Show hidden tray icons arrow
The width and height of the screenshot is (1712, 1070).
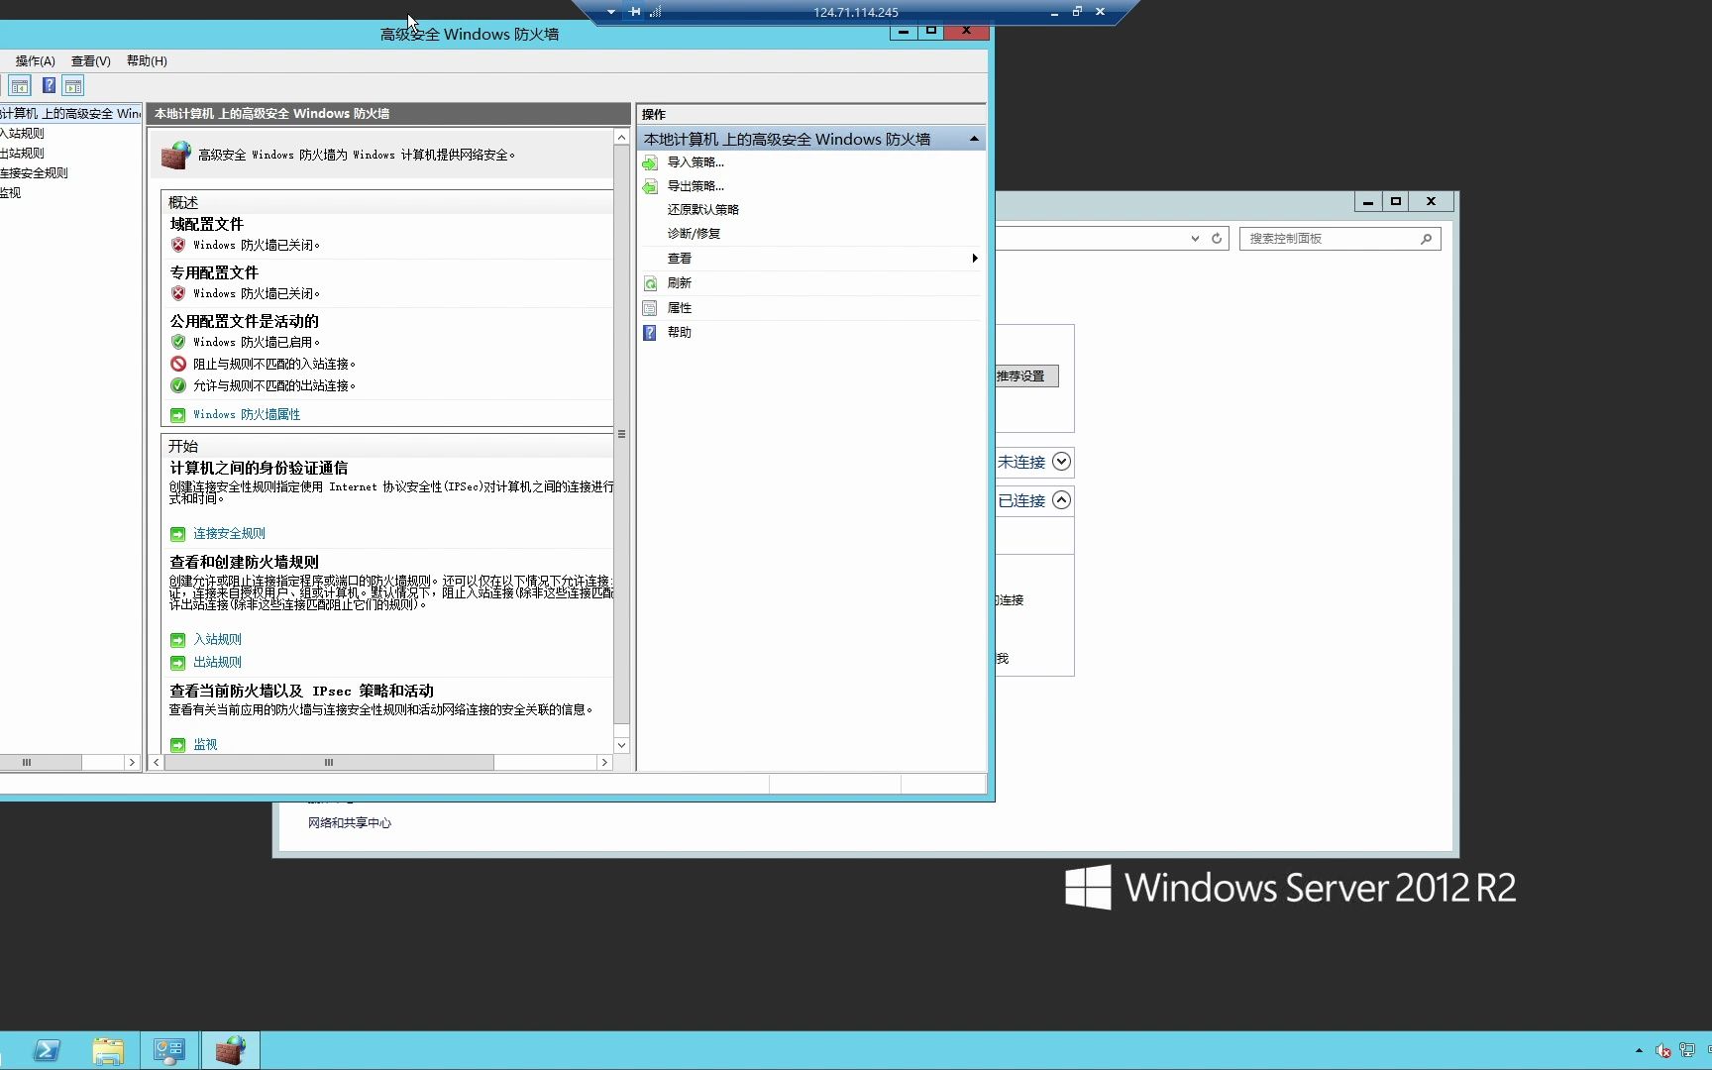(x=1639, y=1051)
